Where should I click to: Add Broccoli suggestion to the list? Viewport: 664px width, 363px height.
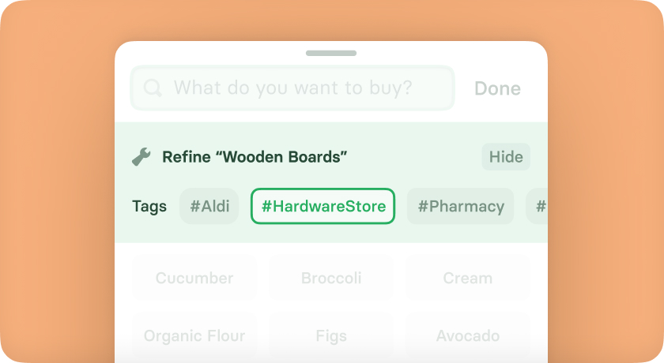point(331,278)
